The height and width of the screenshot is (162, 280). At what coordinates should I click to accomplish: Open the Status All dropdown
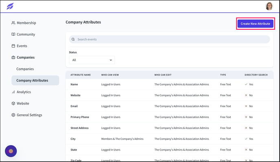click(92, 60)
